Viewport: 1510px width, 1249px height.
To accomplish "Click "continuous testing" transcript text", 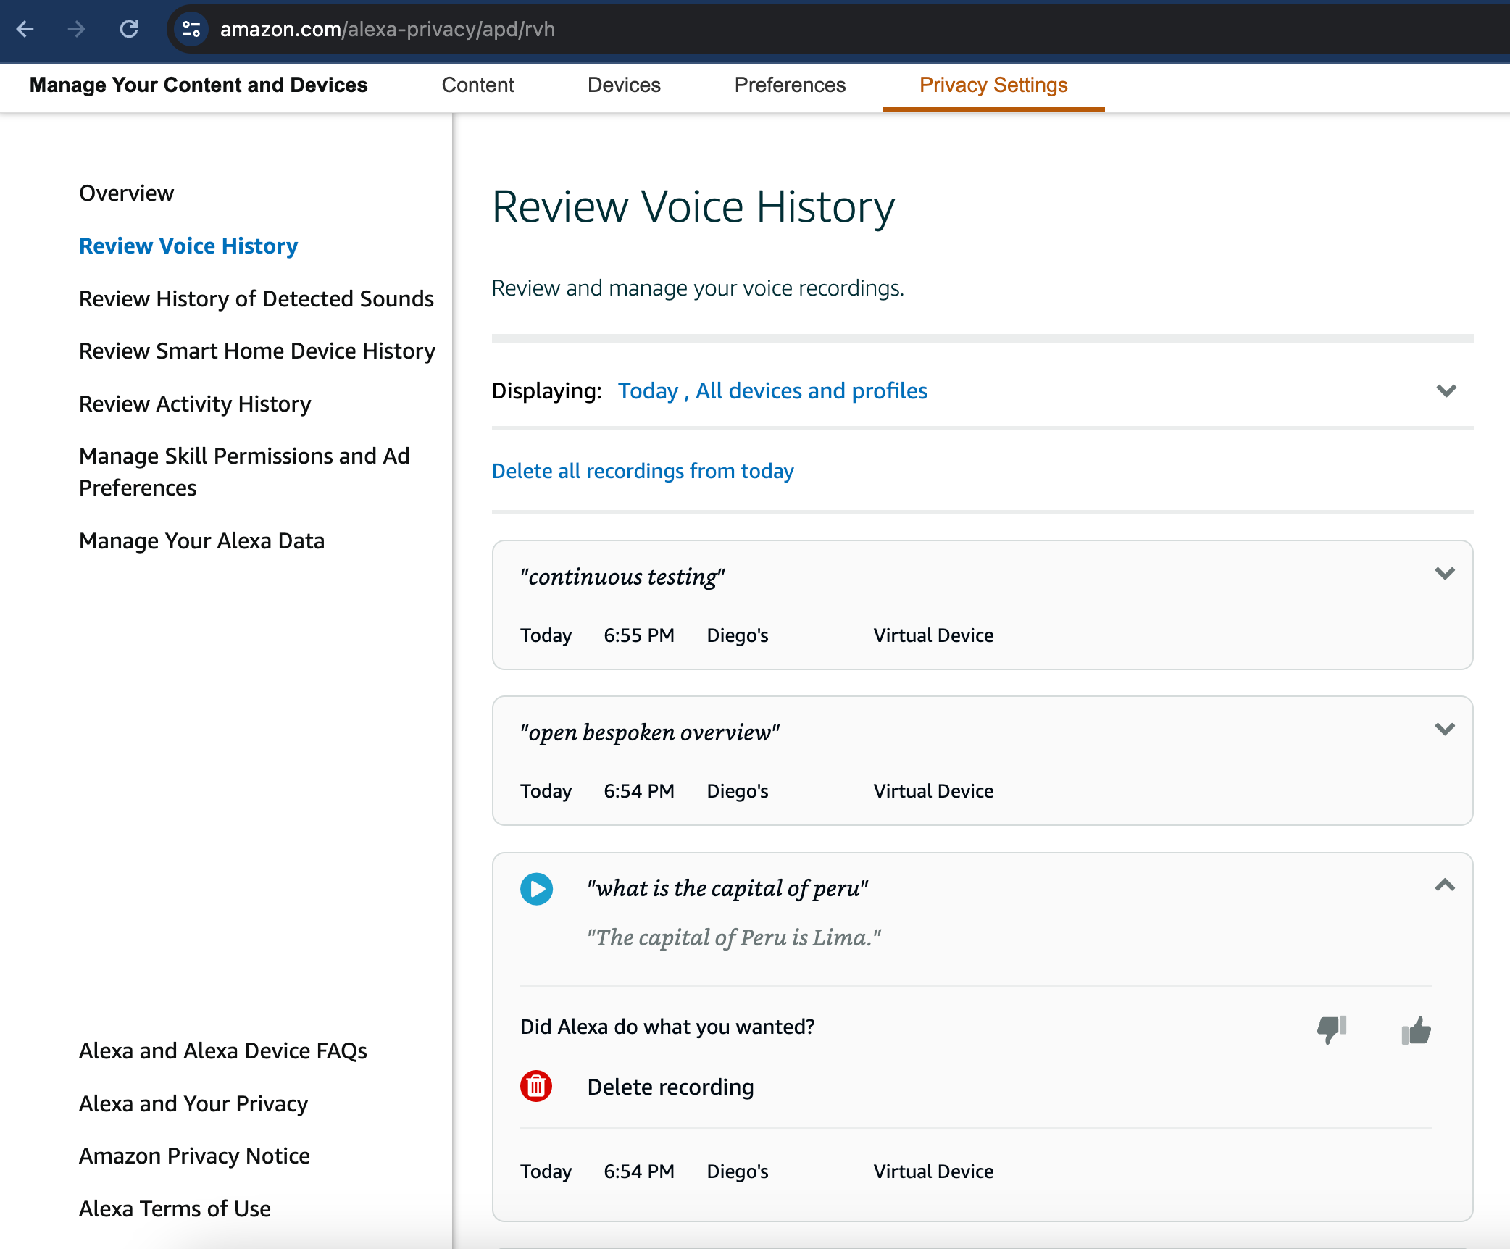I will pyautogui.click(x=622, y=577).
